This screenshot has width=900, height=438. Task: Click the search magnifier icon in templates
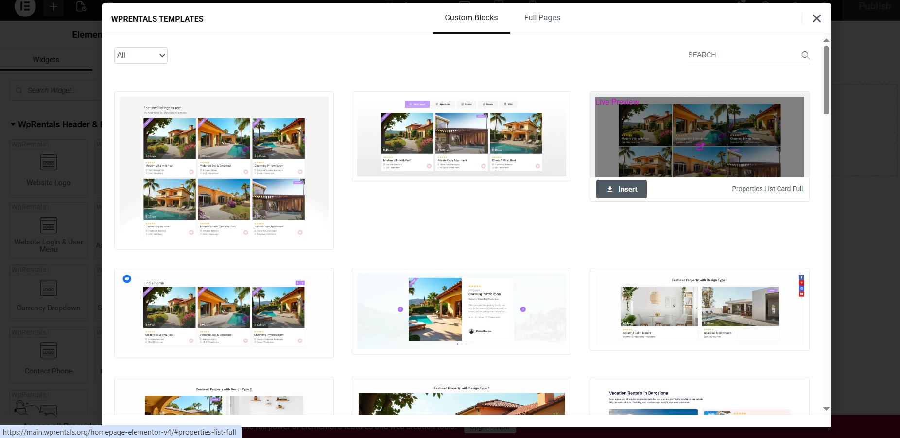tap(805, 55)
